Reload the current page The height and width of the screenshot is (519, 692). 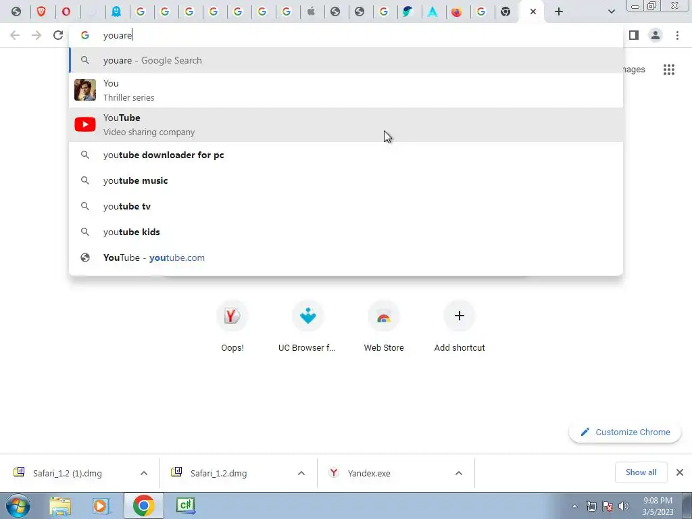click(x=58, y=35)
